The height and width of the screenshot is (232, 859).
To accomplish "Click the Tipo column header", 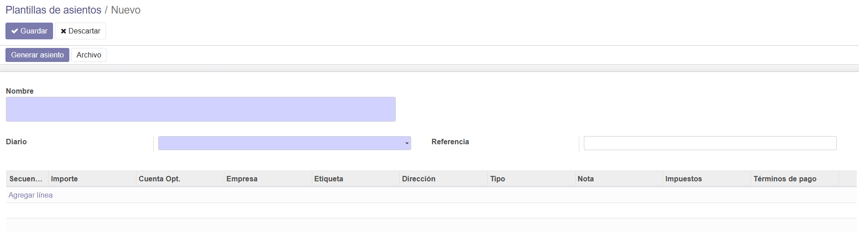I will [x=497, y=179].
